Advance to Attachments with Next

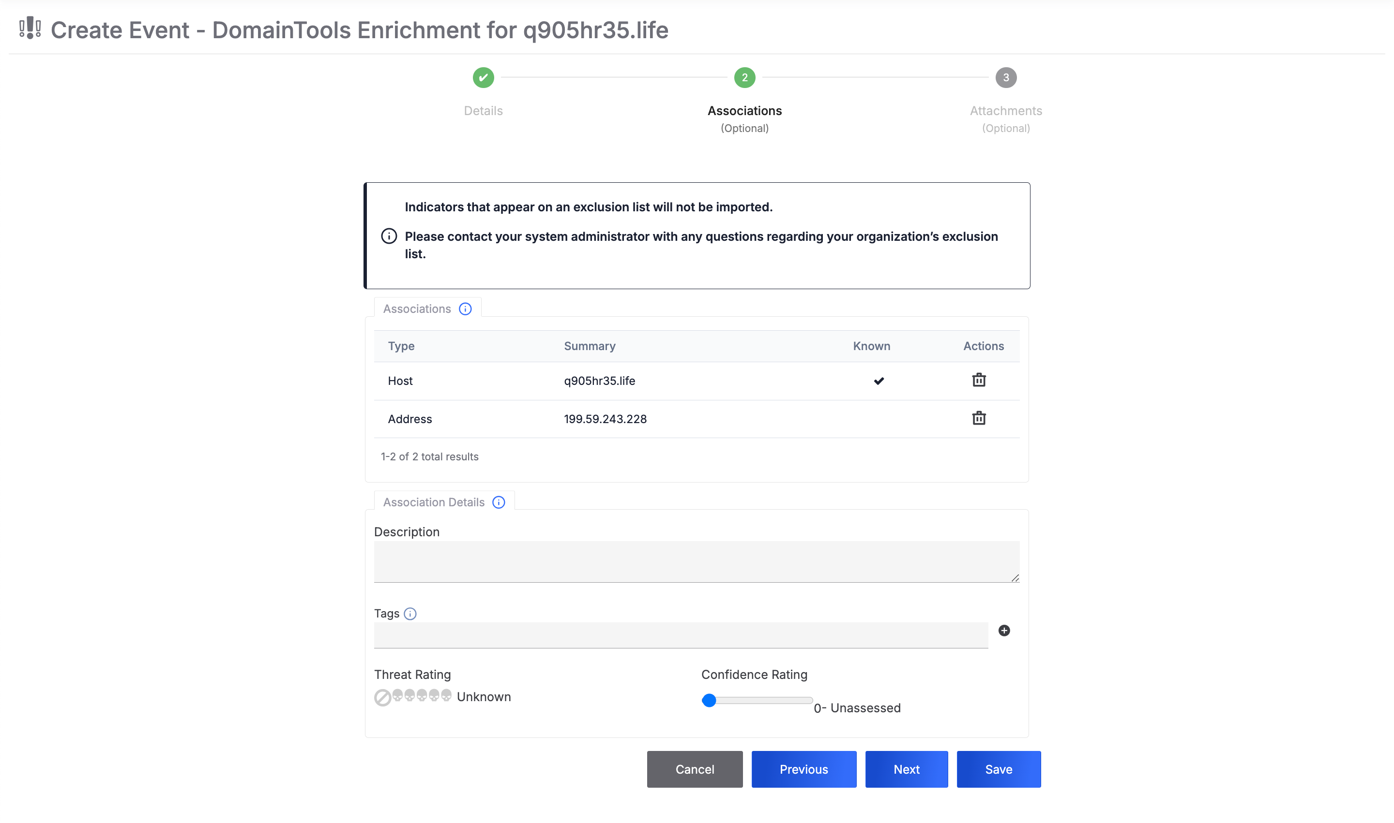pyautogui.click(x=906, y=769)
